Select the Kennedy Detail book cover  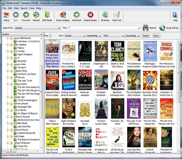click(52, 46)
